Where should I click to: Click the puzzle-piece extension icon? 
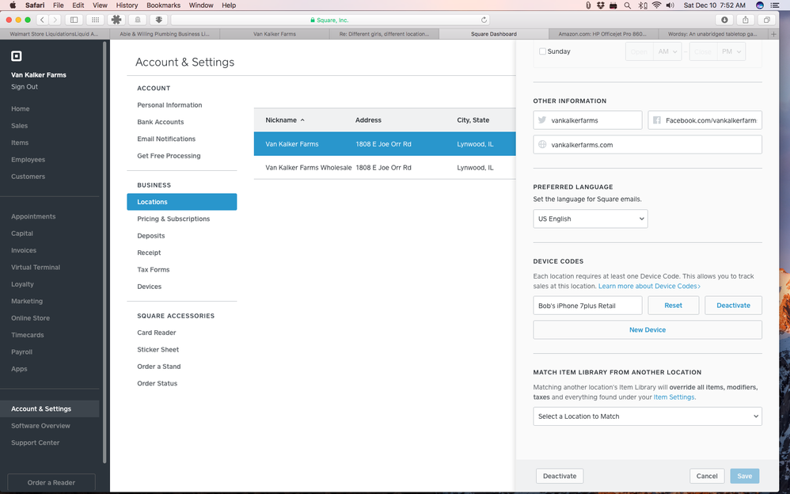coord(116,20)
